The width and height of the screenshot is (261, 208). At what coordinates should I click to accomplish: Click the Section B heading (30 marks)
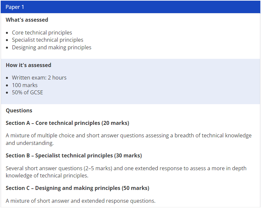pos(74,155)
